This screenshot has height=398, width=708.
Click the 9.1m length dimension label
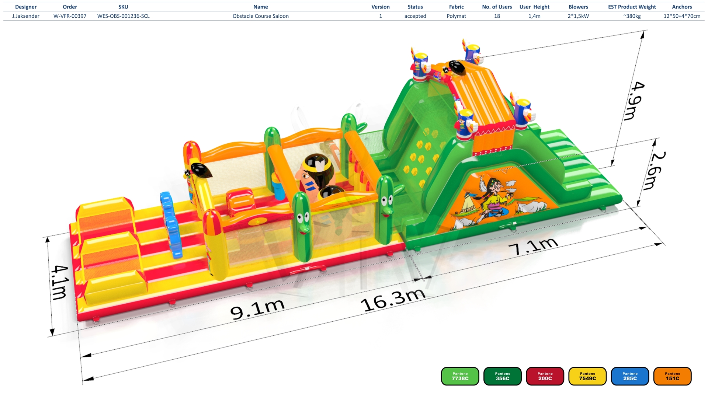tap(257, 309)
